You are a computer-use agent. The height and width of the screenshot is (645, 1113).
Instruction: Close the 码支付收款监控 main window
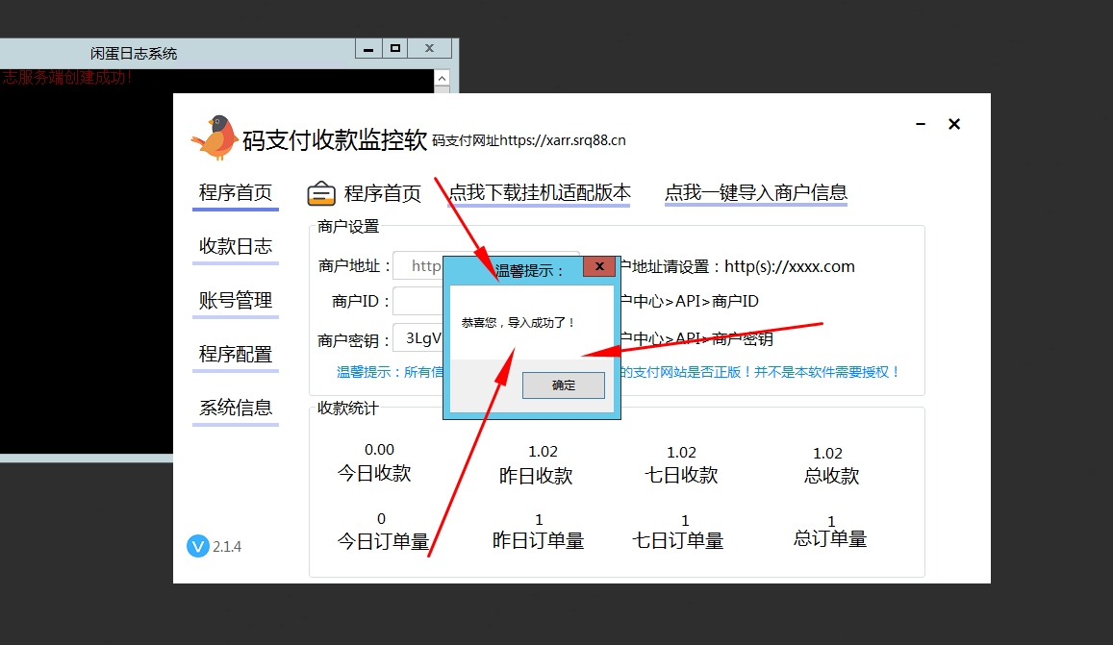pos(954,125)
